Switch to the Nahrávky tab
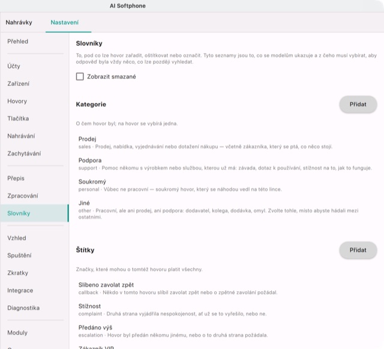The image size is (384, 349). pyautogui.click(x=19, y=22)
